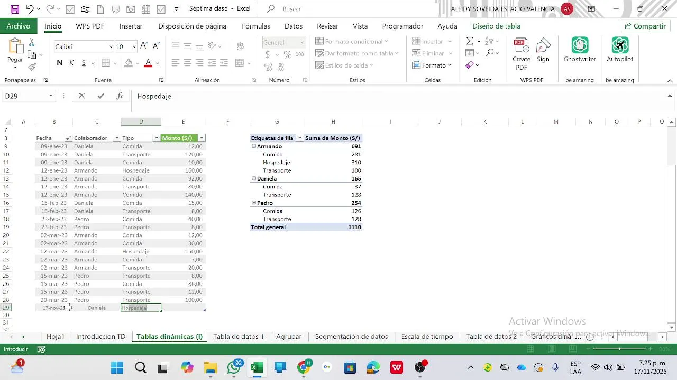Increase font size with large A icon
The image size is (677, 380).
(144, 46)
